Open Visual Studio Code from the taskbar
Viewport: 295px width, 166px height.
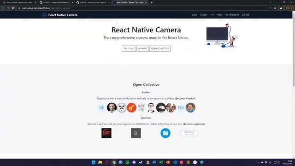click(175, 162)
